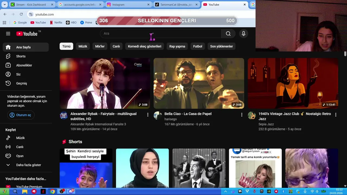Open Chrome tab search dropdown
This screenshot has width=347, height=195.
point(4,5)
